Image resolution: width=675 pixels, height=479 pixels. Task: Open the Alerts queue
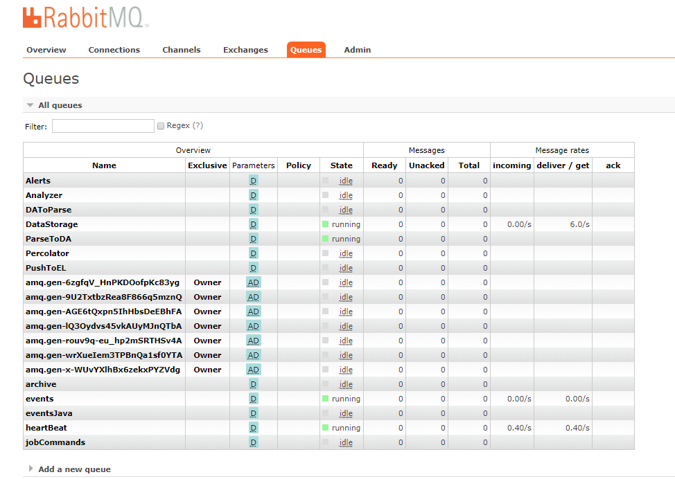38,181
